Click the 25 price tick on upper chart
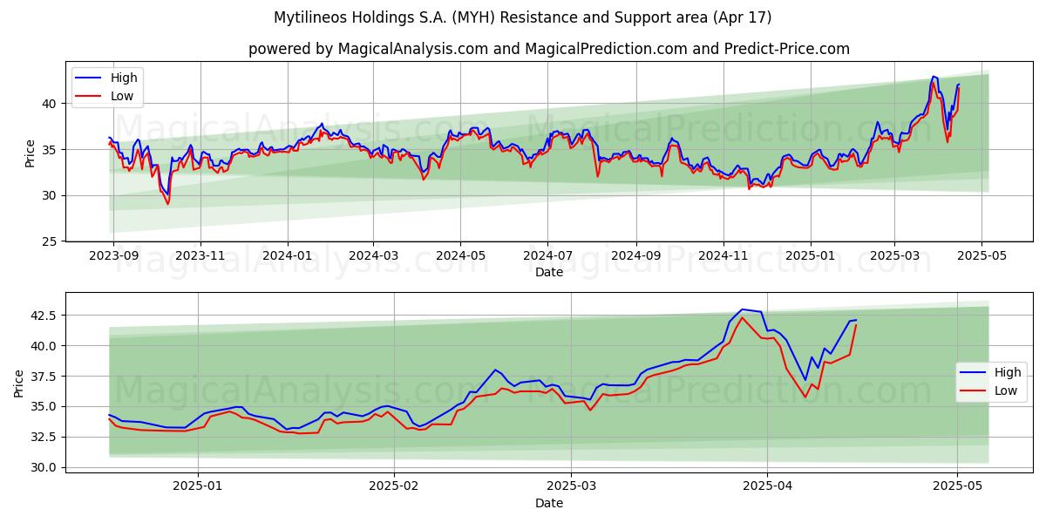1046x523 pixels. [x=51, y=241]
